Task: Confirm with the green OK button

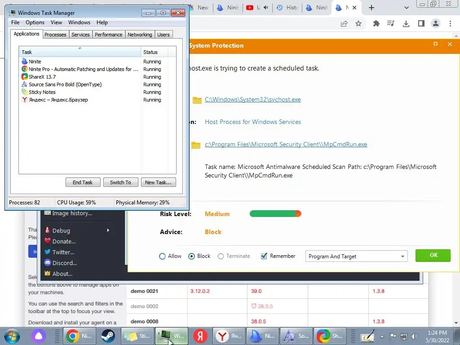Action: [x=433, y=255]
